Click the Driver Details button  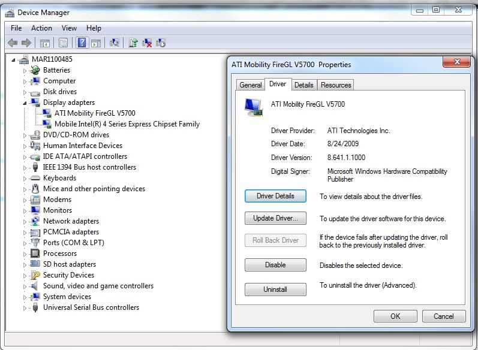point(275,196)
